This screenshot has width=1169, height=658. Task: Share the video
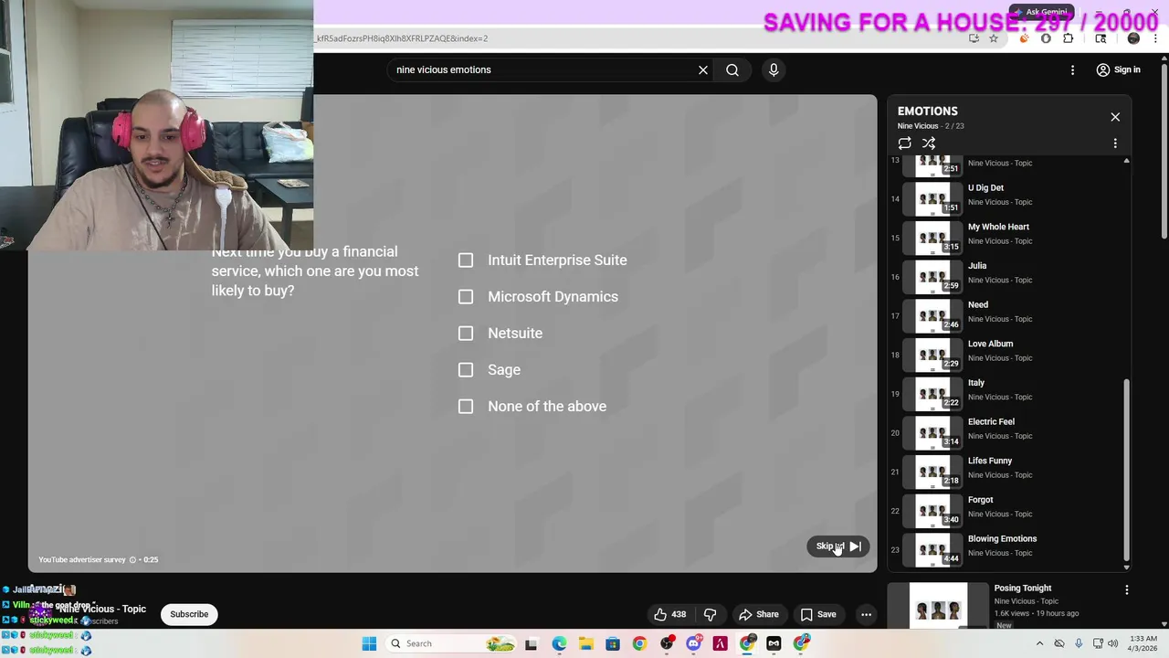click(x=759, y=614)
